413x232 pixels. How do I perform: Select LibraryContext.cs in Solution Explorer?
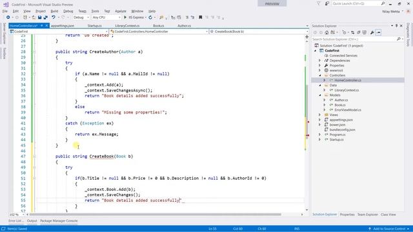[347, 90]
